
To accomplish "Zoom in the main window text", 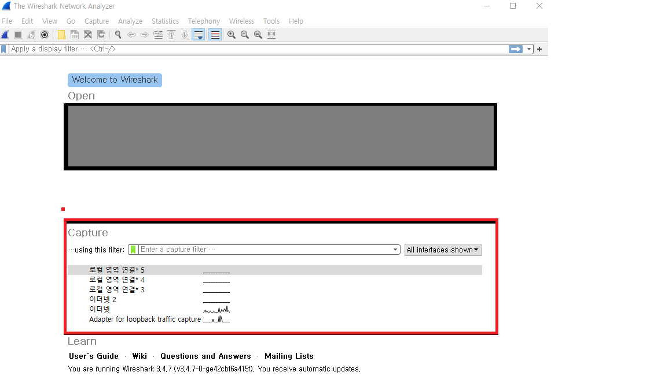I will 232,35.
